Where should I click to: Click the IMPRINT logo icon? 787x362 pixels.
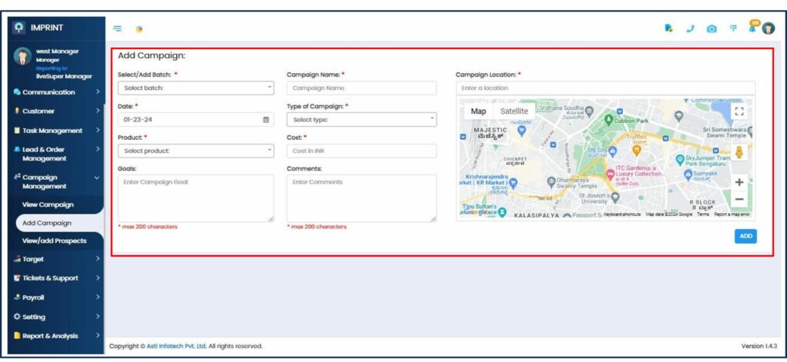pos(18,27)
